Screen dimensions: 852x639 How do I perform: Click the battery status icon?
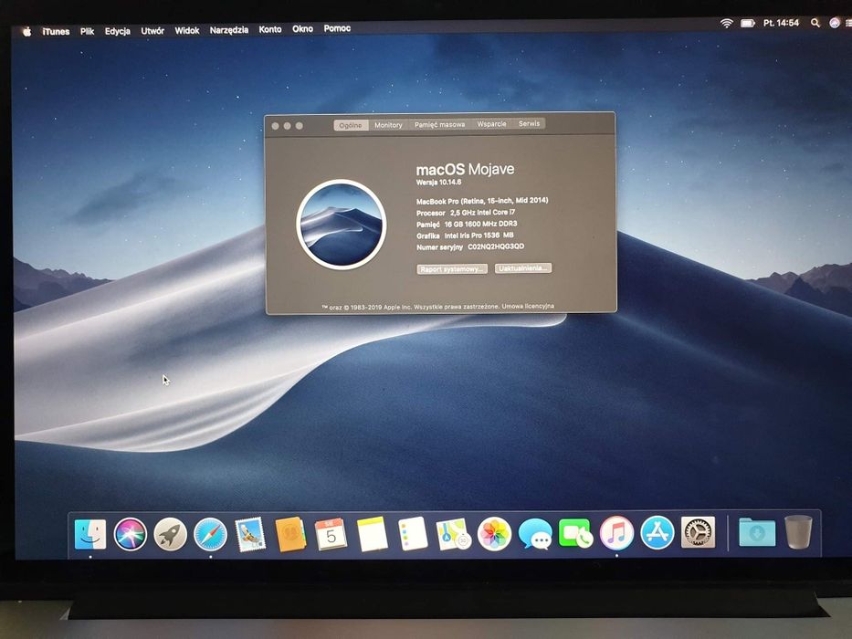(748, 24)
